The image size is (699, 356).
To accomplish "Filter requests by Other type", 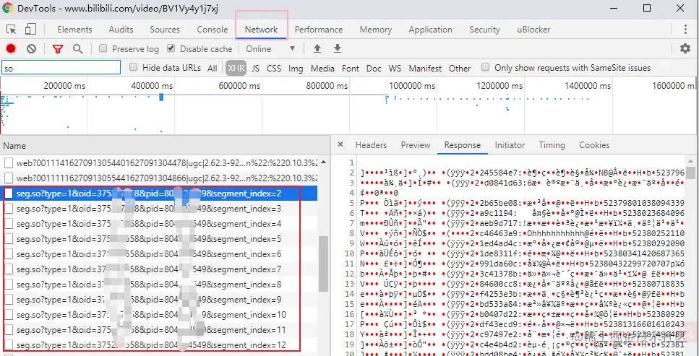I will [460, 68].
